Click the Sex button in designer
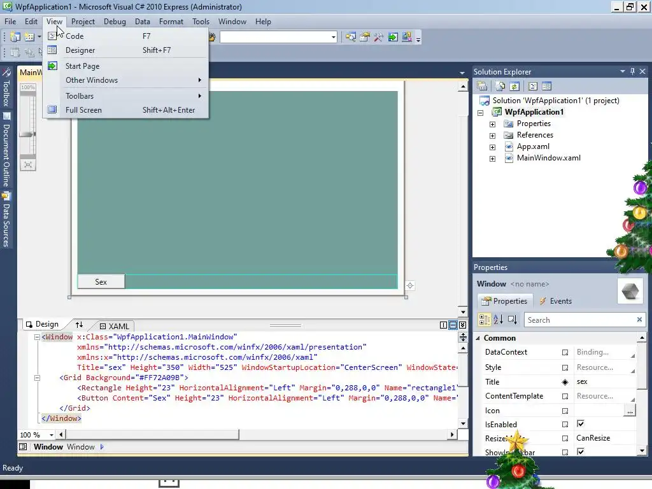The height and width of the screenshot is (489, 652). click(101, 282)
